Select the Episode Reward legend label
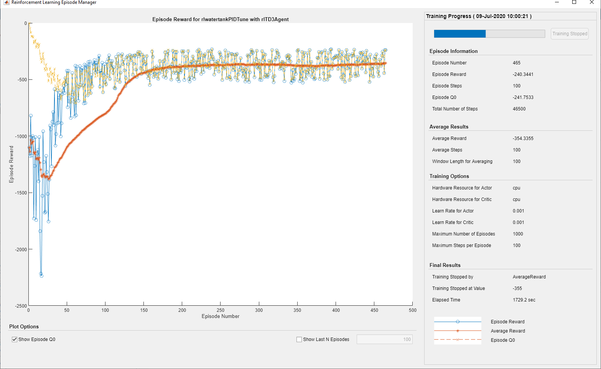 [507, 322]
